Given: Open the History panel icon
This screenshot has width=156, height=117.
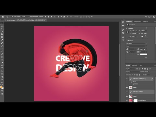Looking at the screenshot, I should [x=123, y=22].
